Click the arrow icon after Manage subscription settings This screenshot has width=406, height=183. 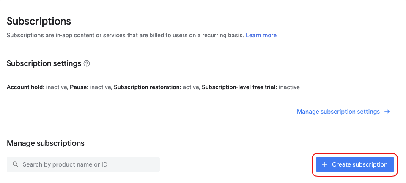(387, 112)
